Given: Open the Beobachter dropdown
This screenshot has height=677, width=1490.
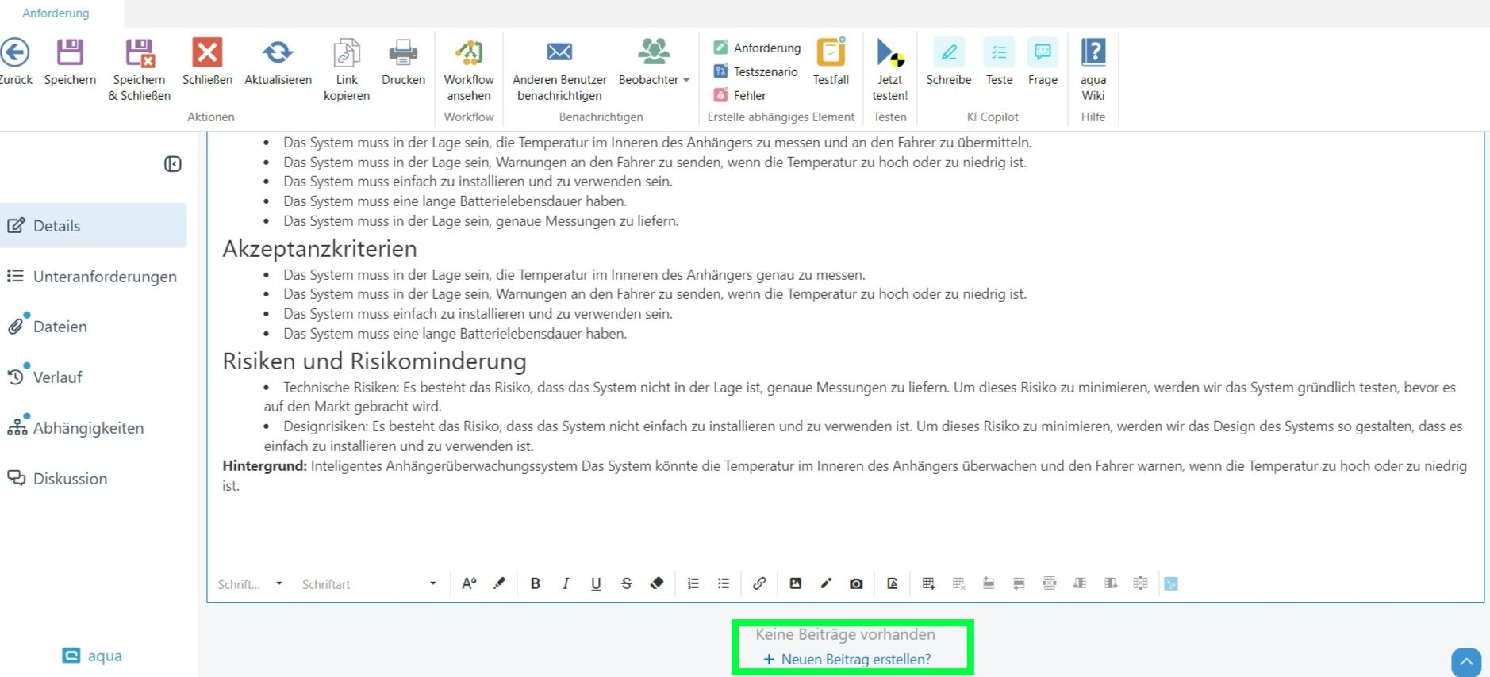Looking at the screenshot, I should [x=654, y=79].
